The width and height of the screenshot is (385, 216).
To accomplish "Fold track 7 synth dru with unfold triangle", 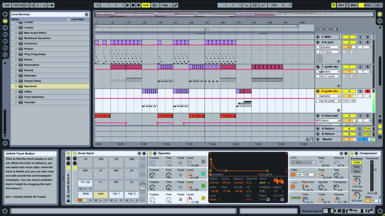I will 318,67.
